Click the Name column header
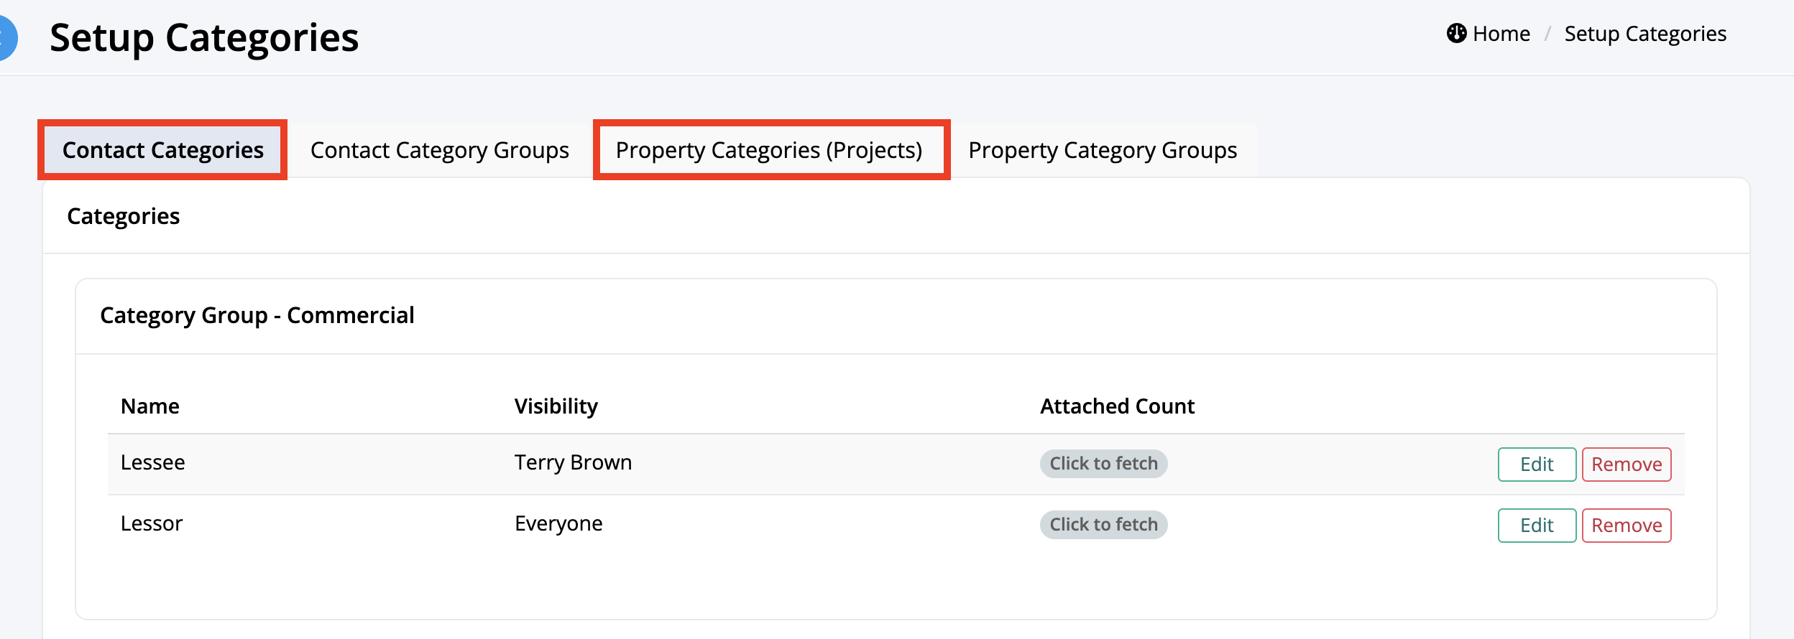The image size is (1794, 639). [150, 406]
